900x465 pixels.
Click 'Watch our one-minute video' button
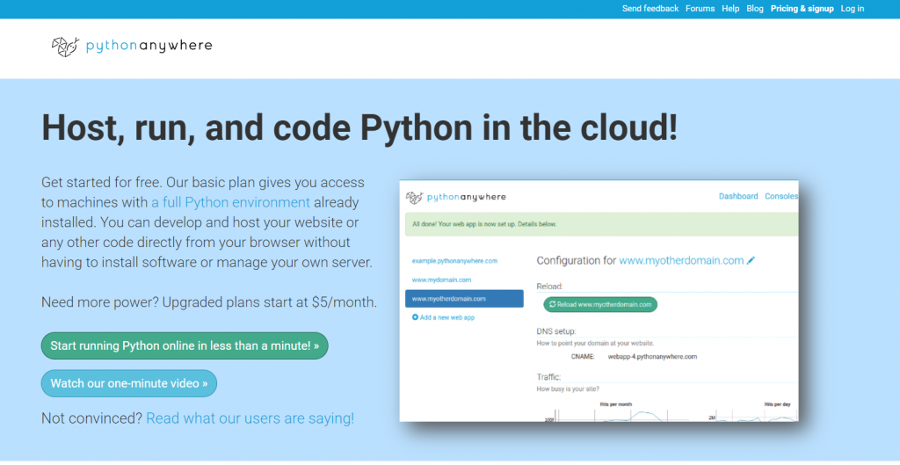[129, 383]
